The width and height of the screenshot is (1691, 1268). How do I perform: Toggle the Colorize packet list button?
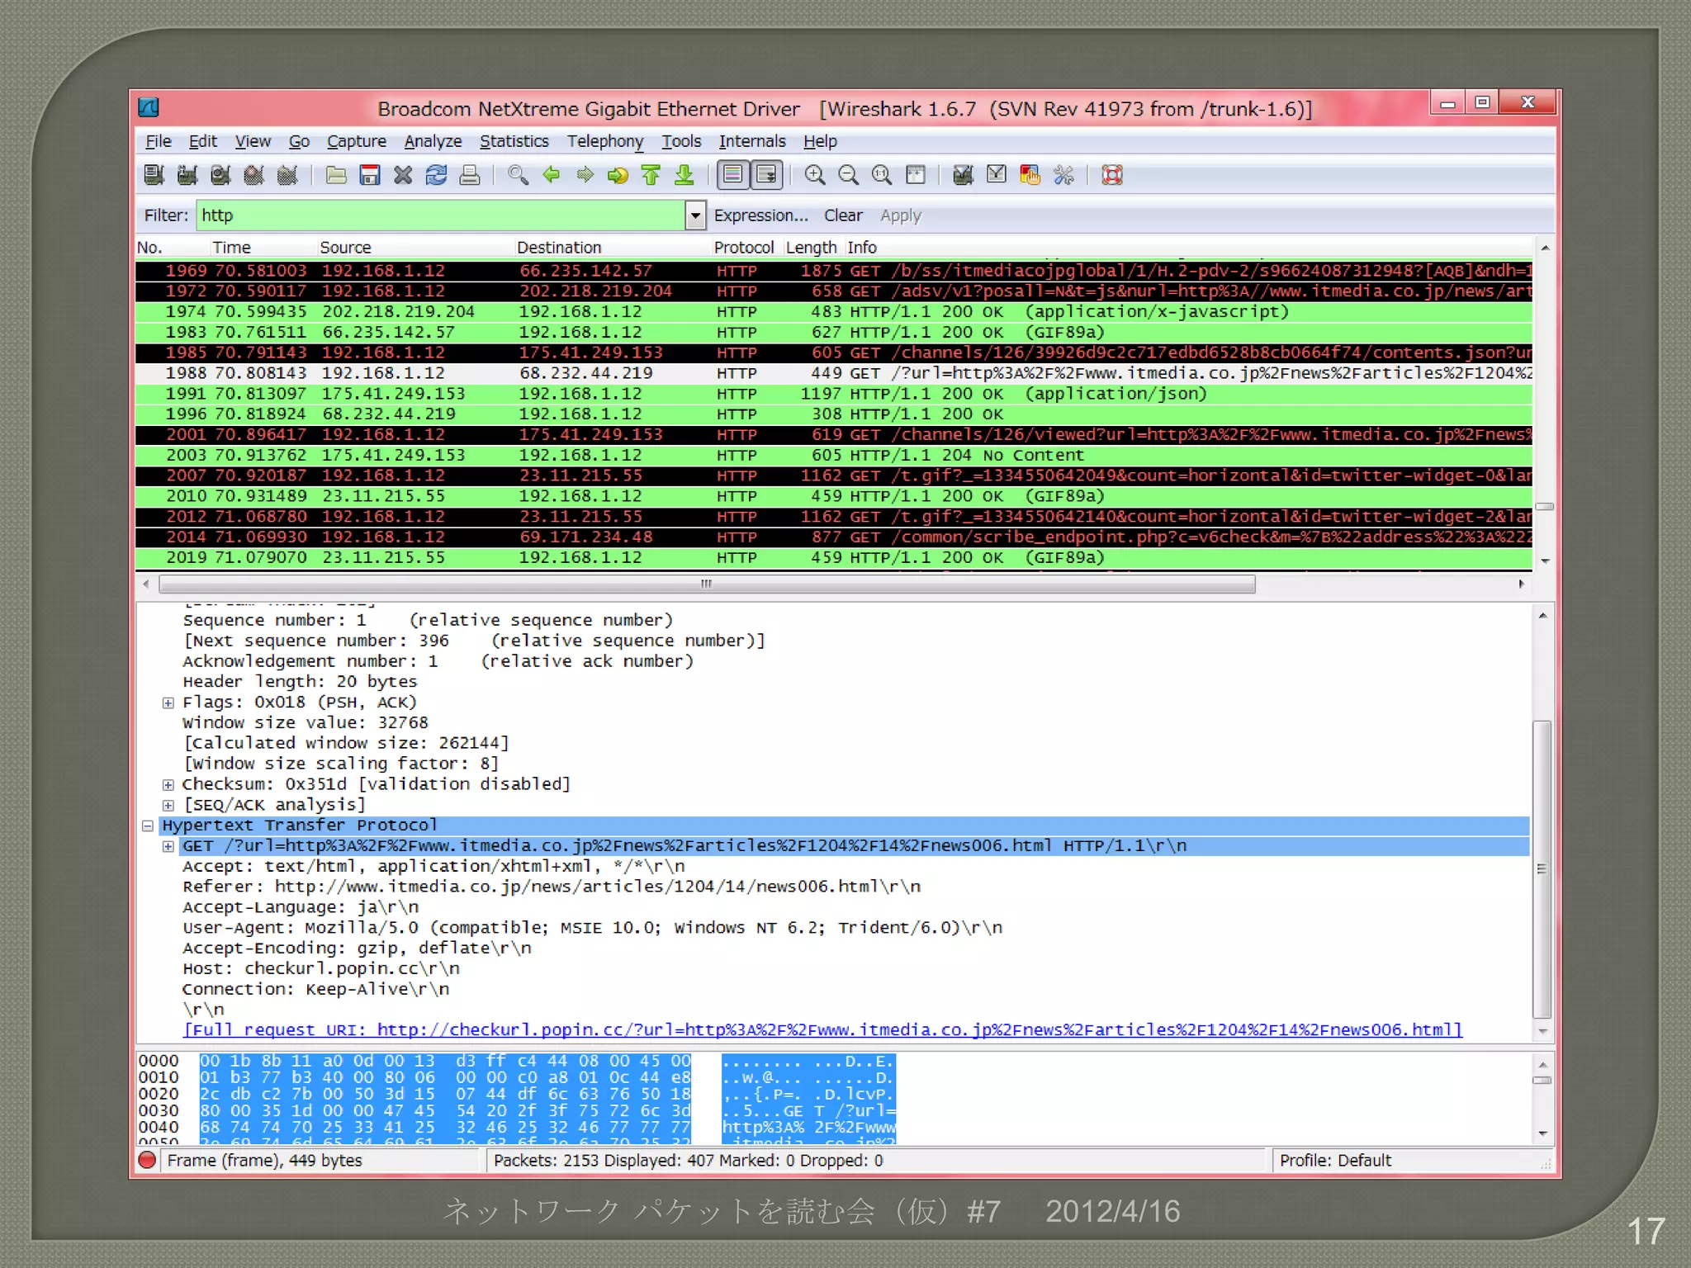pos(732,175)
